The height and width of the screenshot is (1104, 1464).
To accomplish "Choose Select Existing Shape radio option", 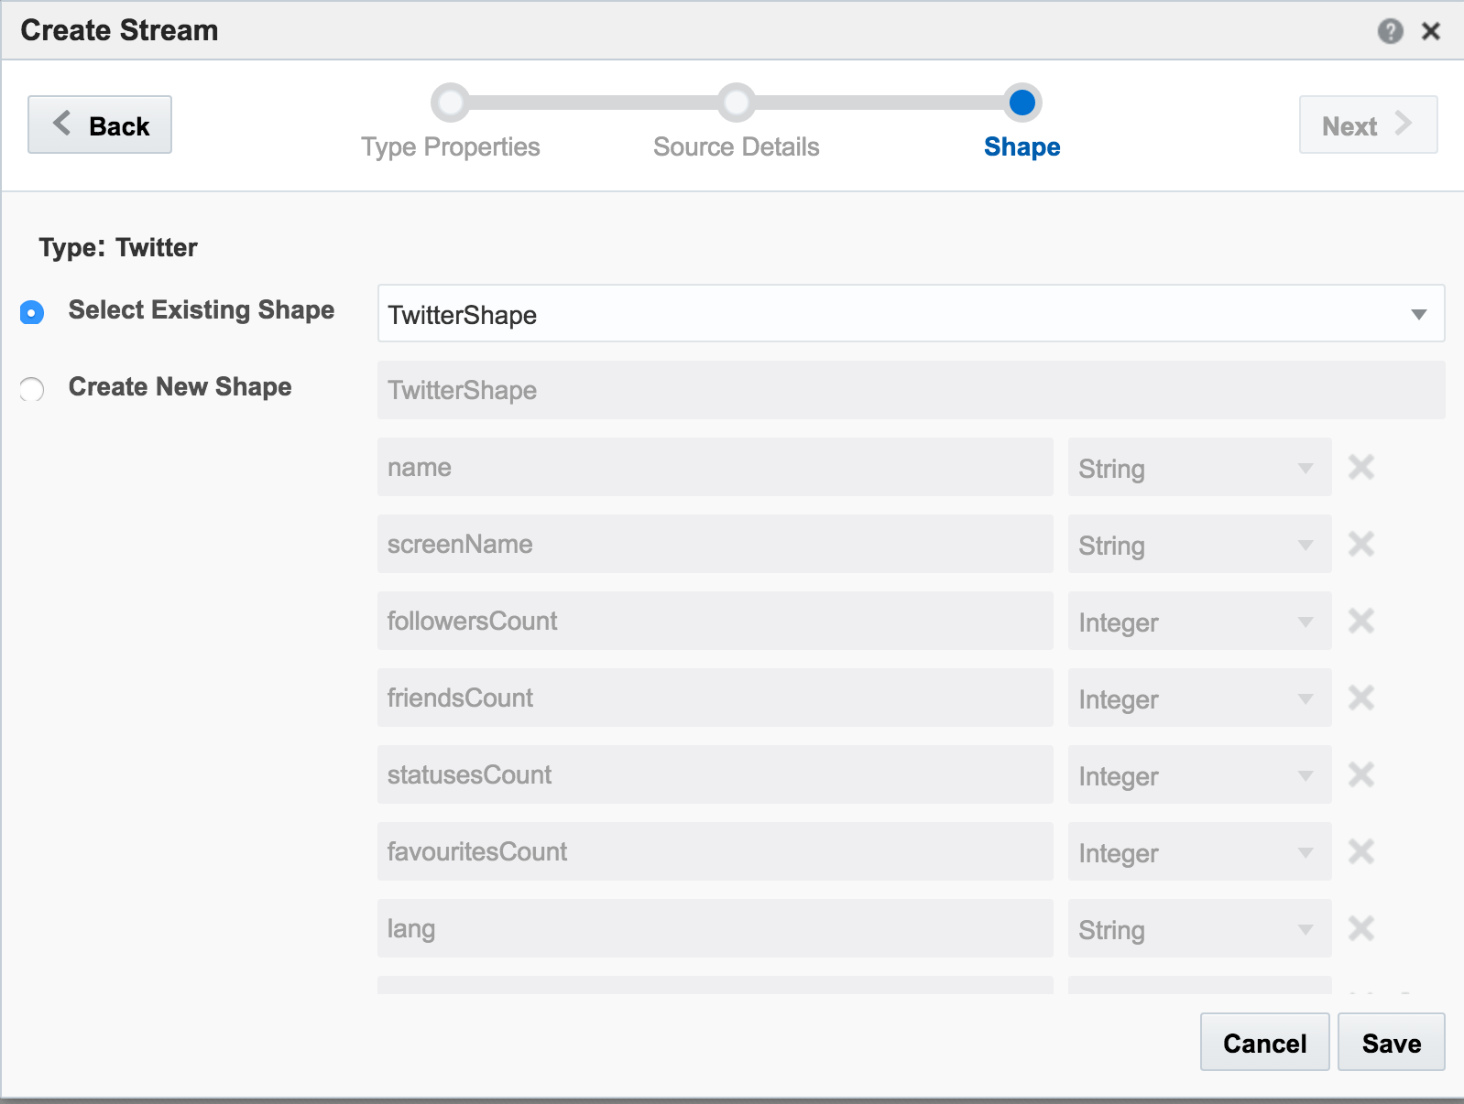I will pyautogui.click(x=32, y=313).
